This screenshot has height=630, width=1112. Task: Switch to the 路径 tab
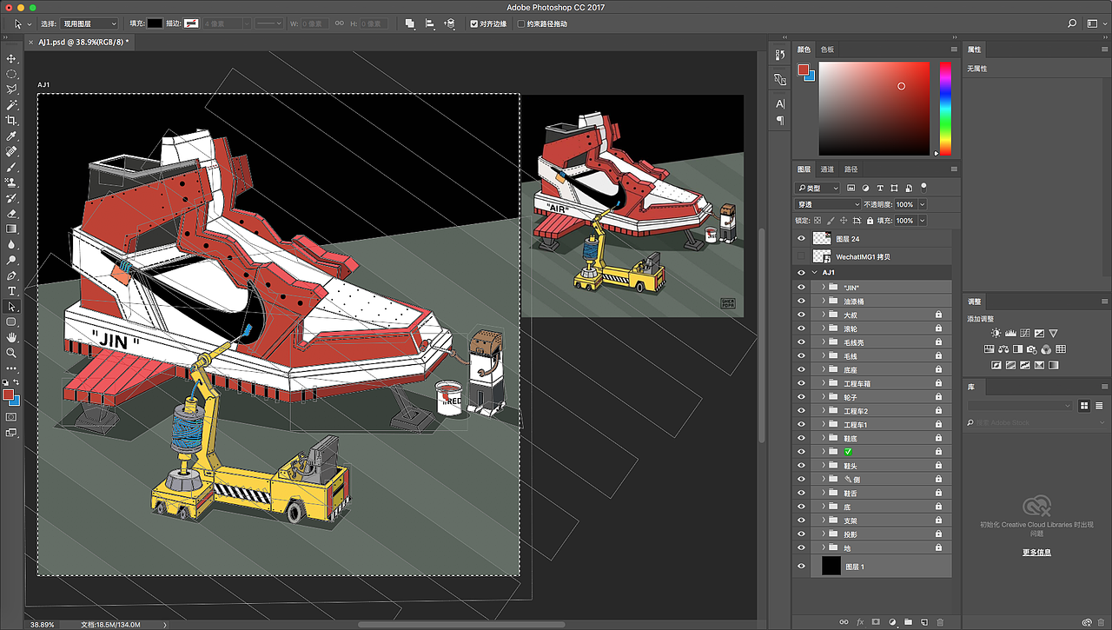(851, 169)
